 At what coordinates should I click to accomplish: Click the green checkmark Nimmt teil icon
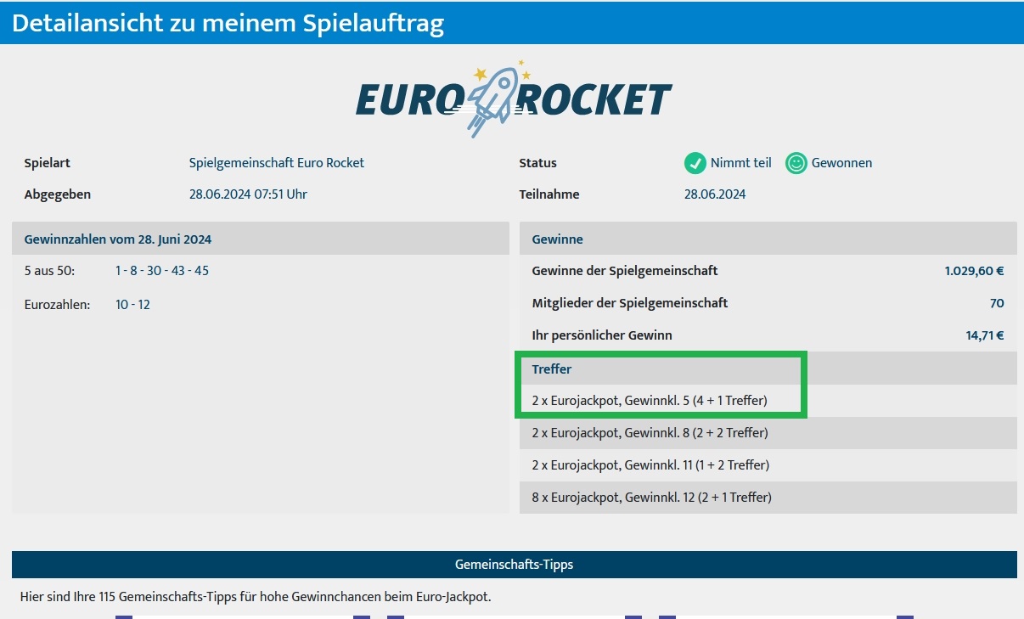coord(695,163)
